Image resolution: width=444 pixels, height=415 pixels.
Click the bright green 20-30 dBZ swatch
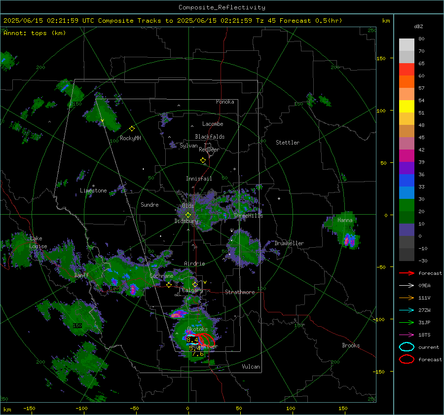407,205
